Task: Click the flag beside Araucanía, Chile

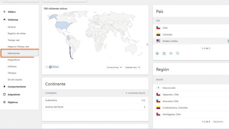Action: [158, 101]
